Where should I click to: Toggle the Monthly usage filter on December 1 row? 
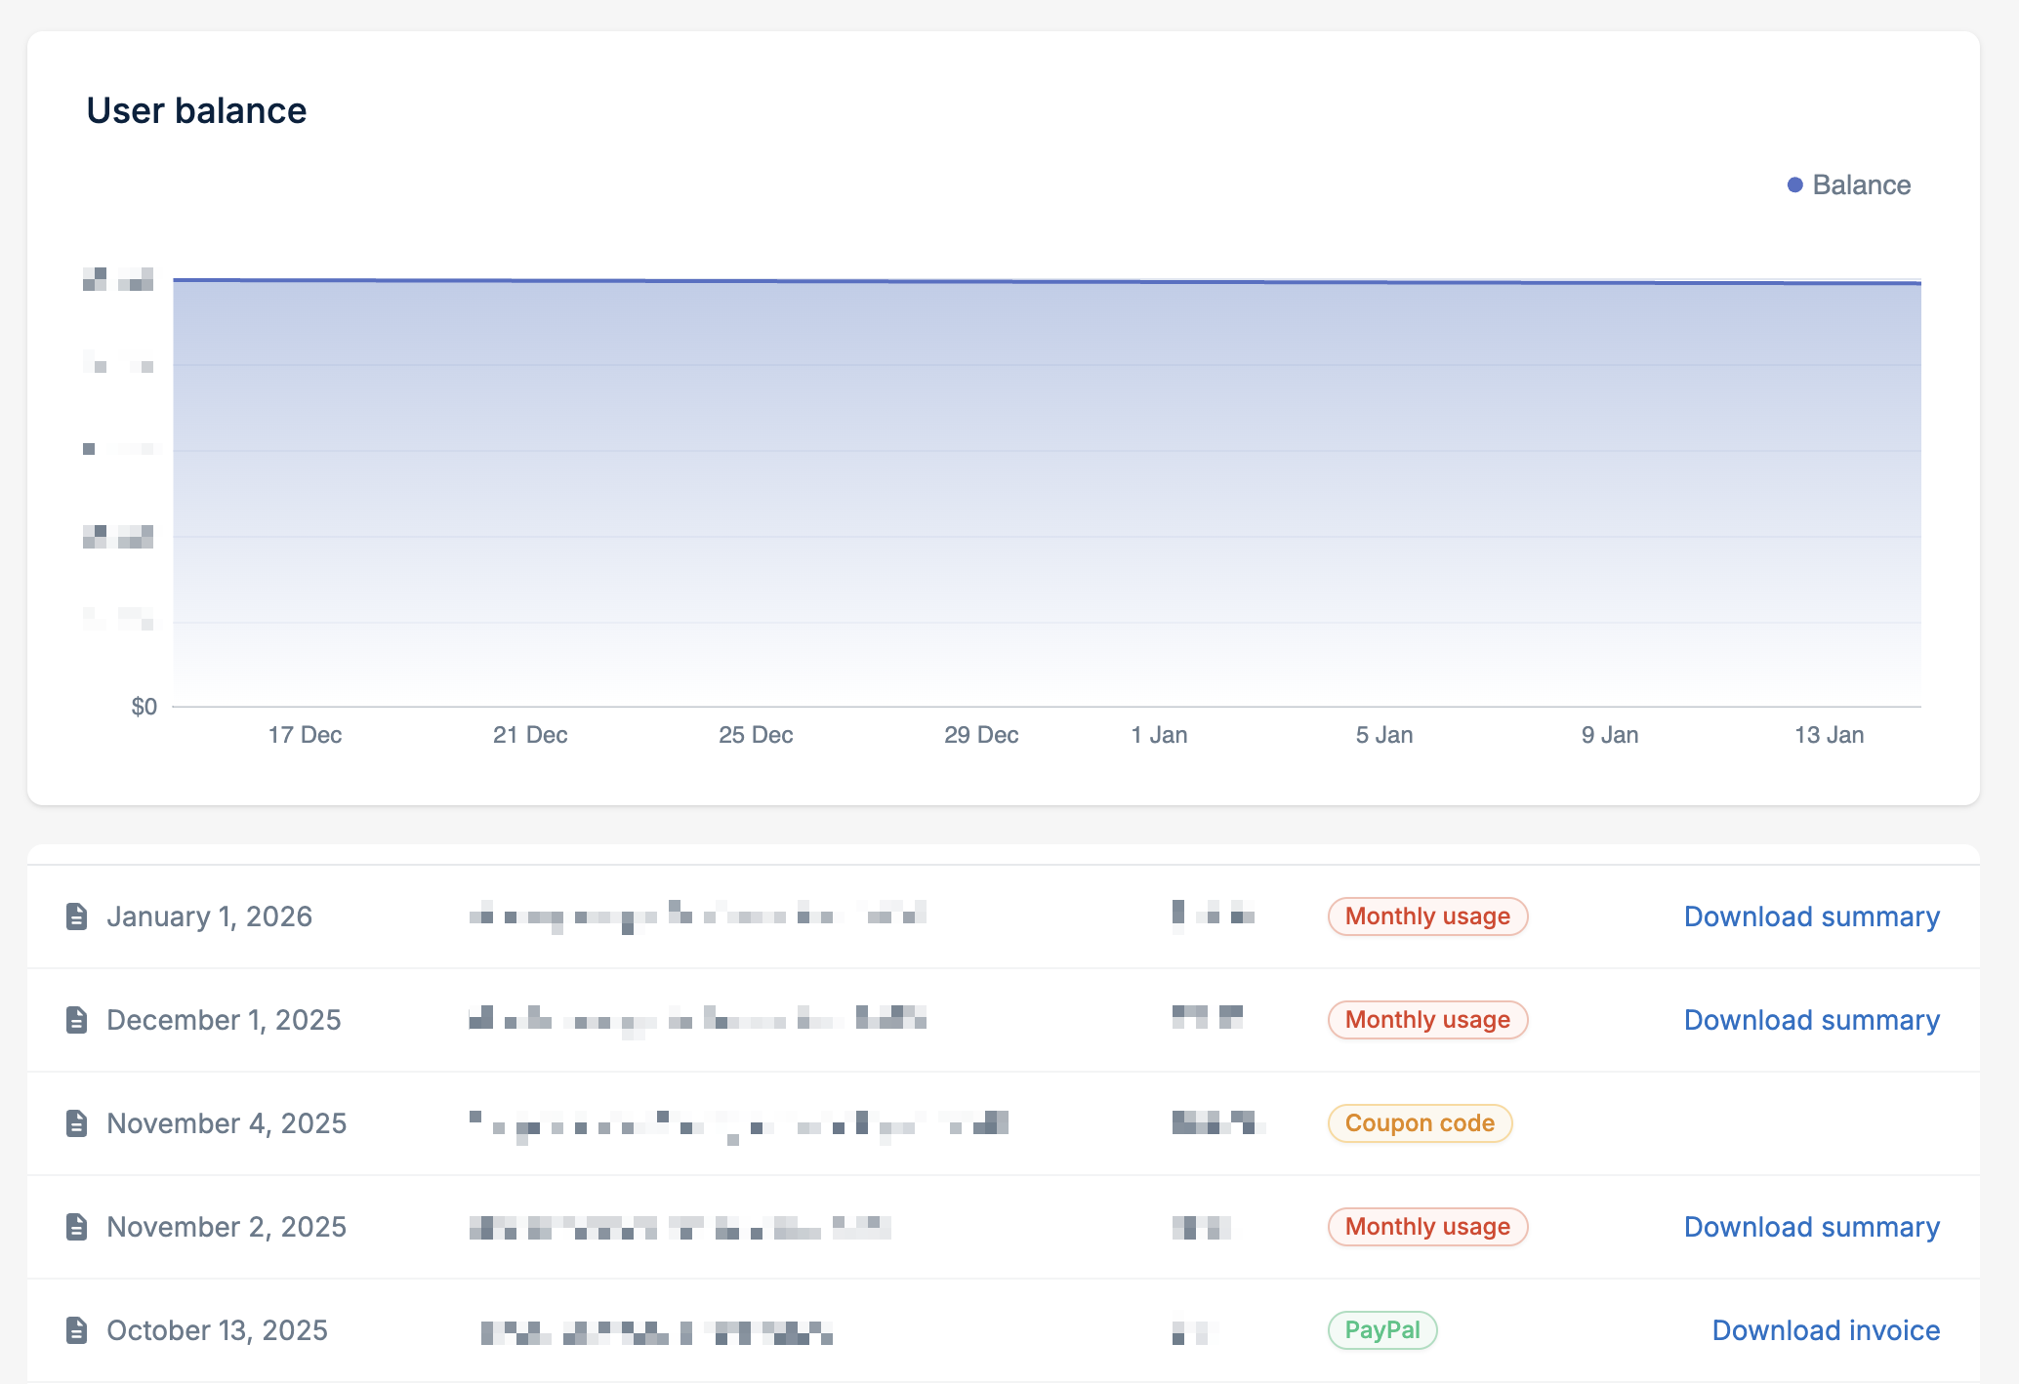pos(1426,1019)
